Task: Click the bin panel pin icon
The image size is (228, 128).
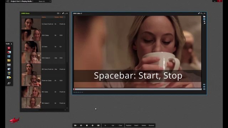Action: tap(63, 14)
